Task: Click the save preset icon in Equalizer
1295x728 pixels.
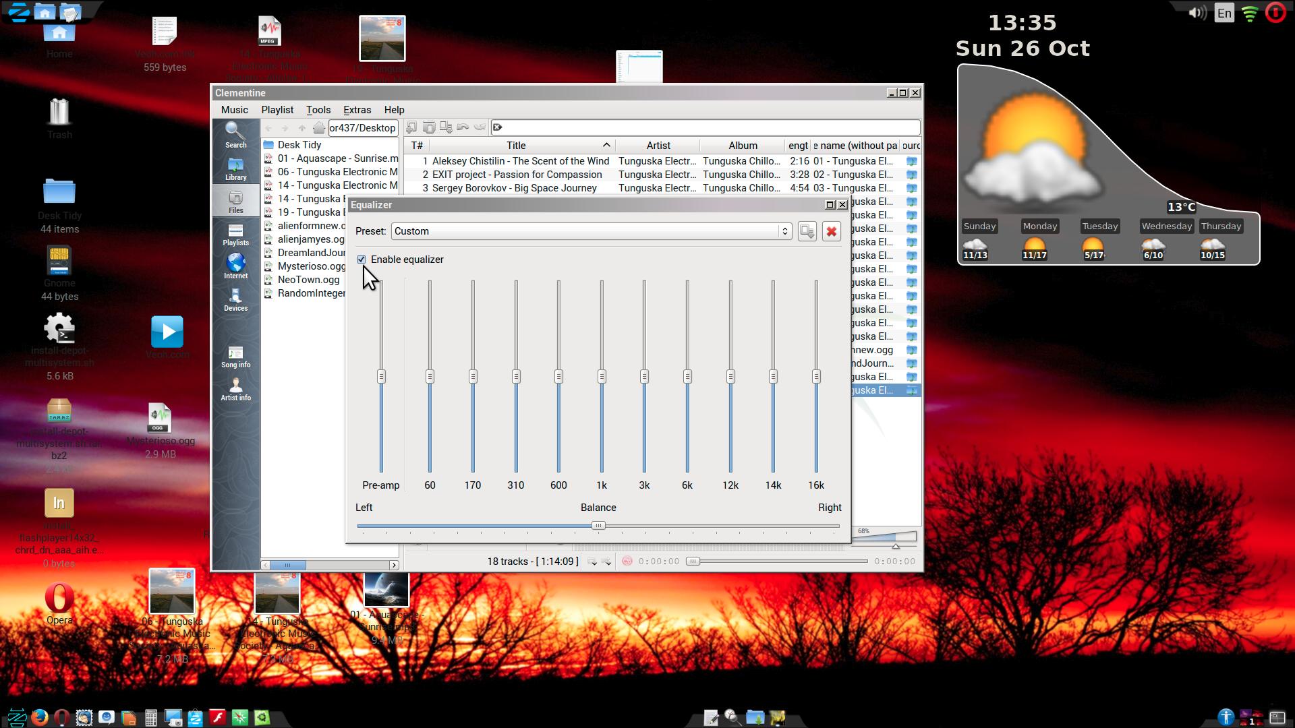Action: click(x=807, y=231)
